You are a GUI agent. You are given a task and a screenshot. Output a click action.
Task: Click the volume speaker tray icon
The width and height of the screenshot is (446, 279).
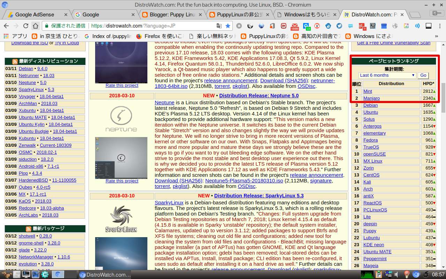(x=398, y=274)
